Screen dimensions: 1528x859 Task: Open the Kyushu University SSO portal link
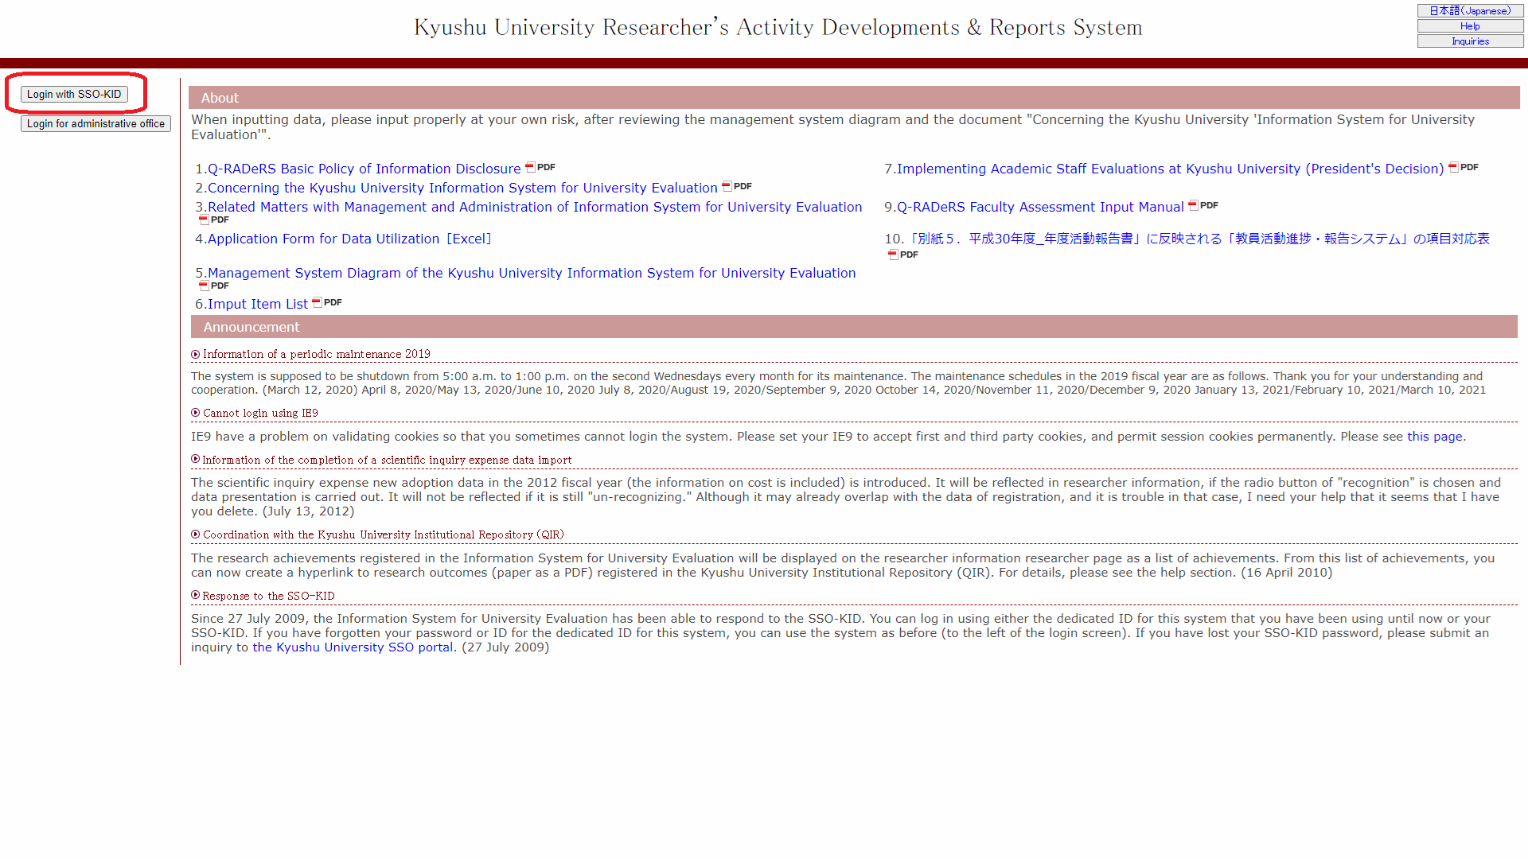tap(353, 647)
